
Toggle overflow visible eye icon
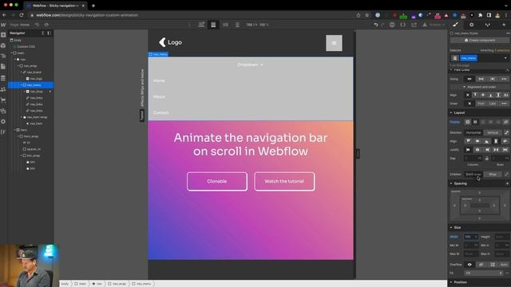pyautogui.click(x=469, y=265)
